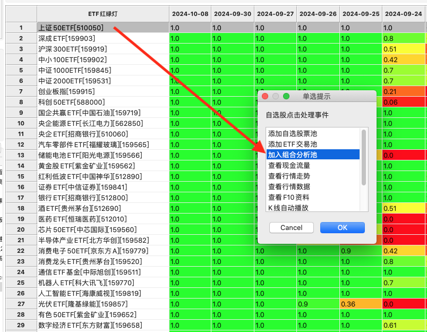Click the ETF红绿灯 column header
The image size is (427, 332).
pos(103,14)
